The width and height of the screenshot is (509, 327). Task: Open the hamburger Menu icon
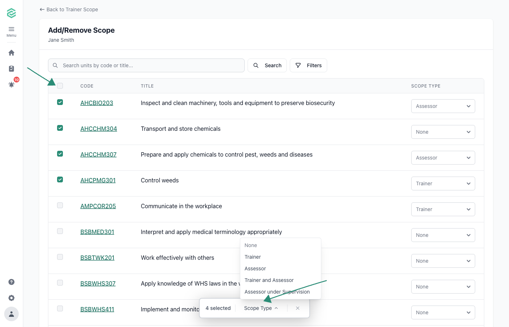coord(11,29)
